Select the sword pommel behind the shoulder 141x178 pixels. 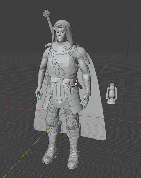pyautogui.click(x=47, y=14)
